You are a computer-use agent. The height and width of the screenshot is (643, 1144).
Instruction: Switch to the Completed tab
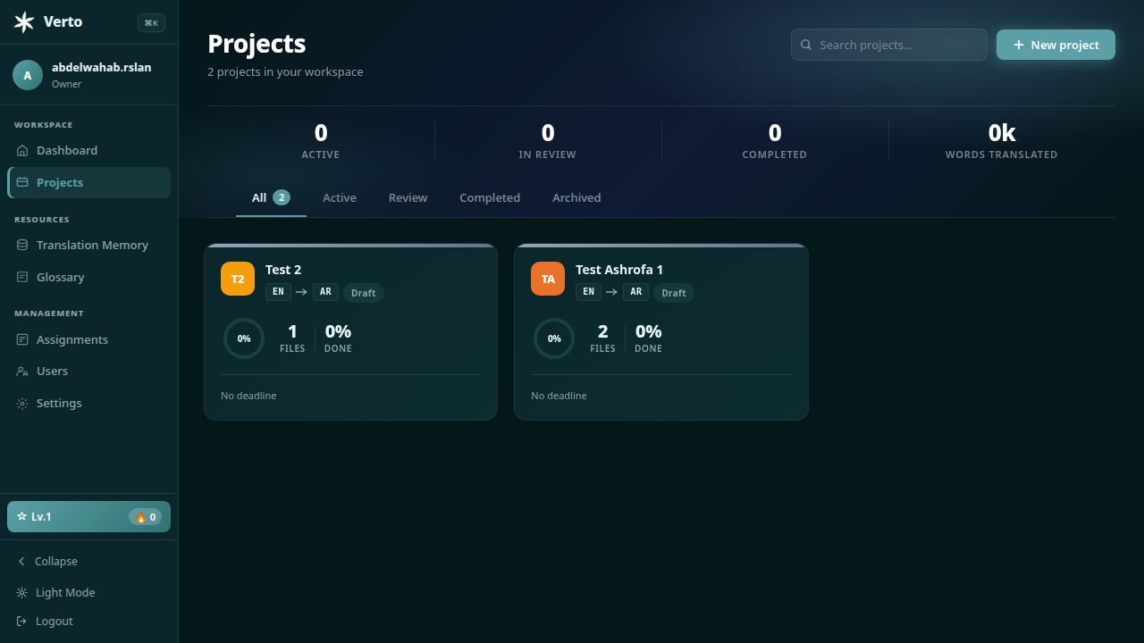490,197
